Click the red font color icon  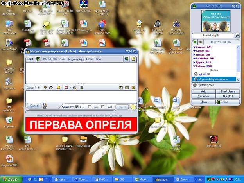[66, 88]
